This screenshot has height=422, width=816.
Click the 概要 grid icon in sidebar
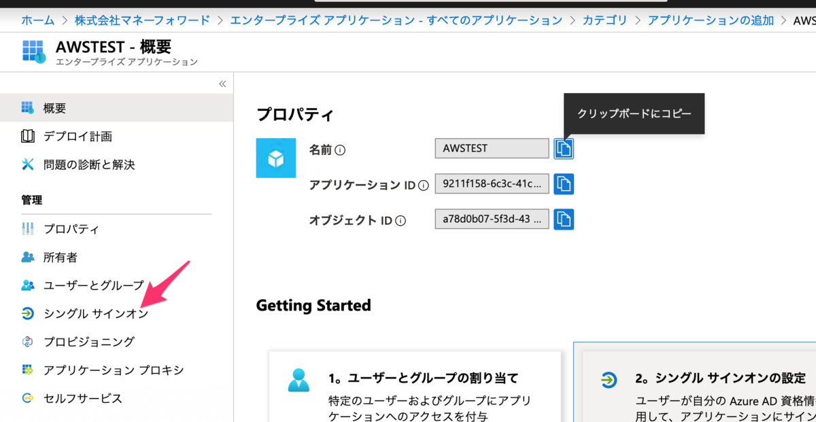[x=28, y=108]
